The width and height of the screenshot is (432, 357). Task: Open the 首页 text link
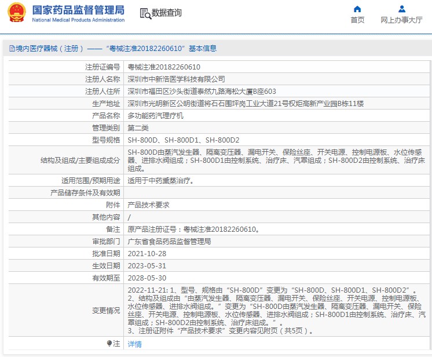[357, 20]
